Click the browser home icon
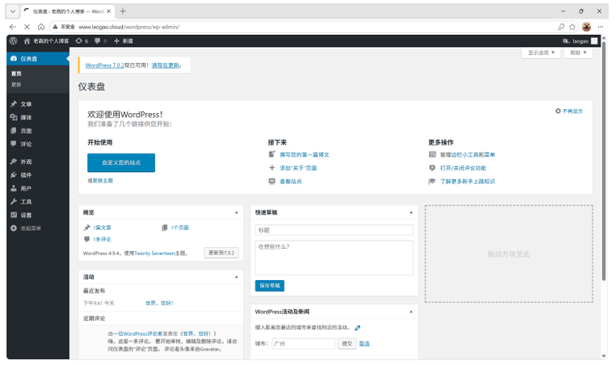Viewport: 616px width, 365px height. (x=41, y=27)
